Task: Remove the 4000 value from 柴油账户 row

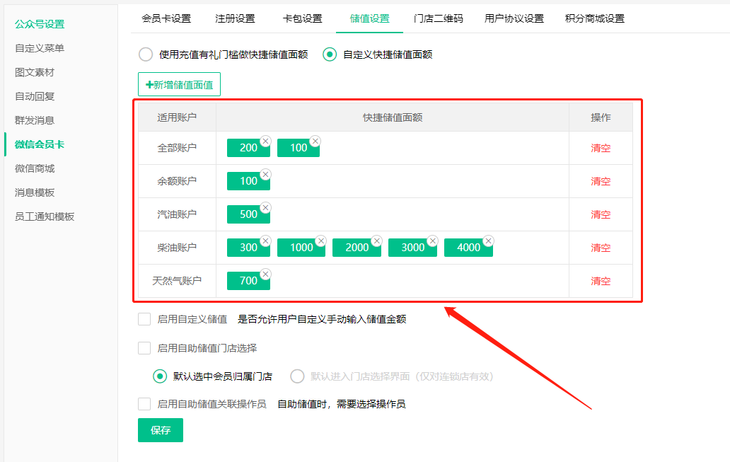Action: pos(488,241)
